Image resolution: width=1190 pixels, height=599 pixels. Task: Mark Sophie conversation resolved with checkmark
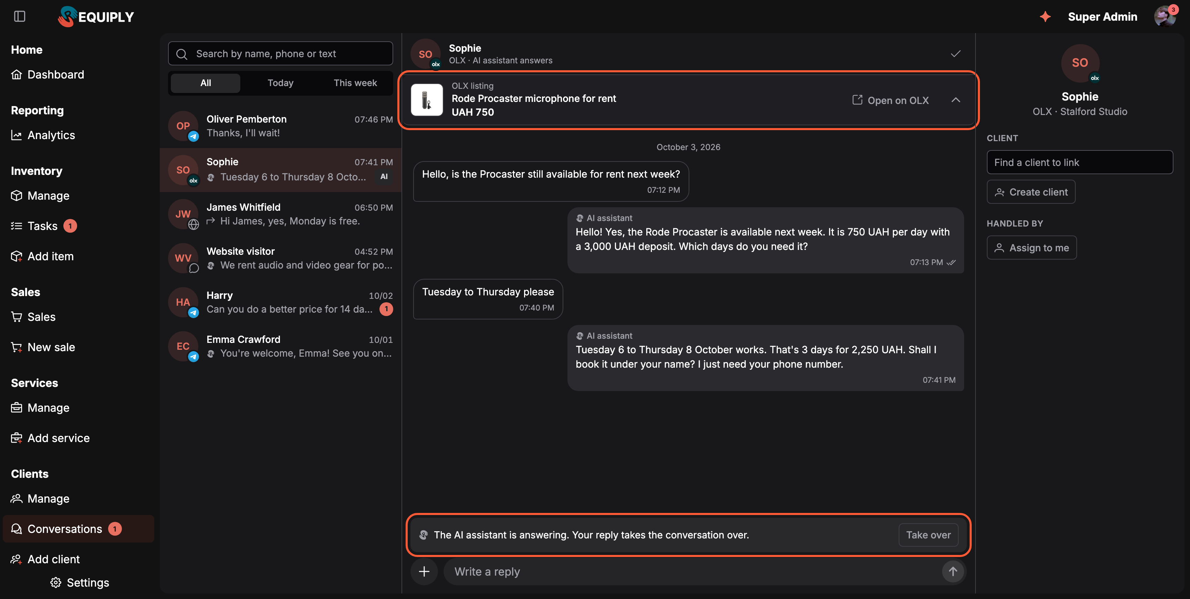click(x=955, y=54)
